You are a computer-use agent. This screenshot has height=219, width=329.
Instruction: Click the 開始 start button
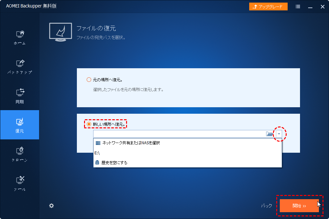click(299, 206)
